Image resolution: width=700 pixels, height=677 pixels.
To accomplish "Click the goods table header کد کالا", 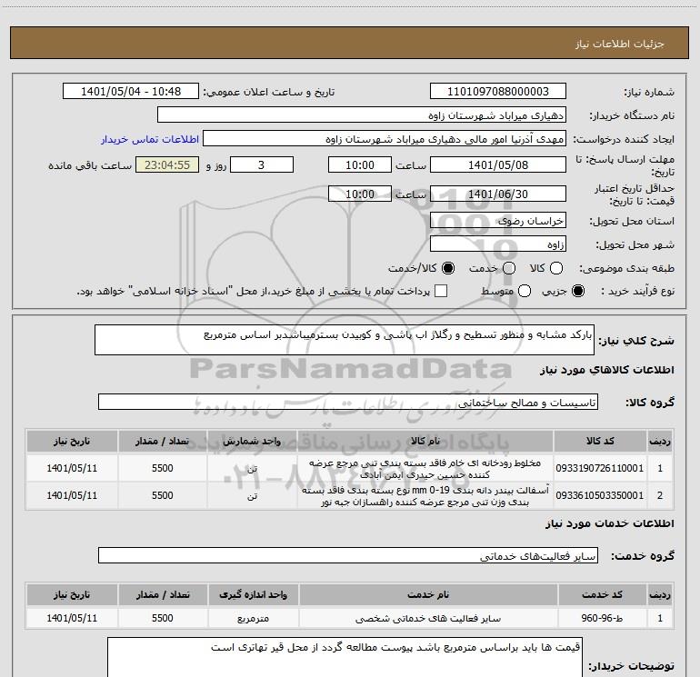I will click(600, 442).
